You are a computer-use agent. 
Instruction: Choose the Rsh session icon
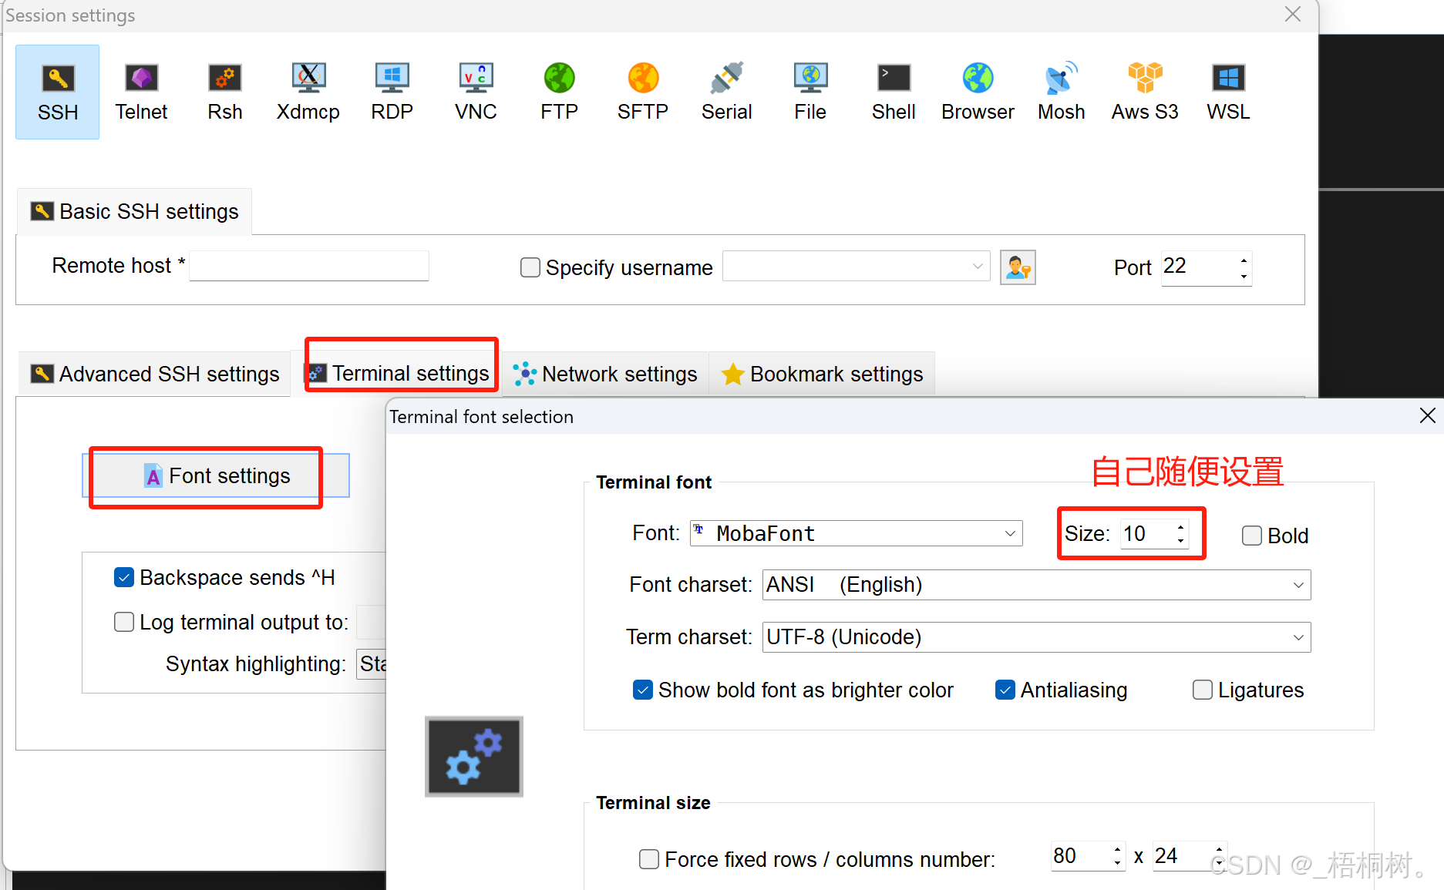(x=224, y=92)
